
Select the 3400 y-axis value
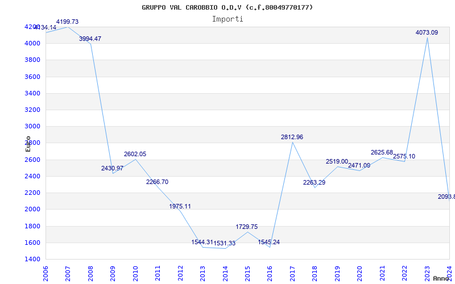pyautogui.click(x=32, y=93)
